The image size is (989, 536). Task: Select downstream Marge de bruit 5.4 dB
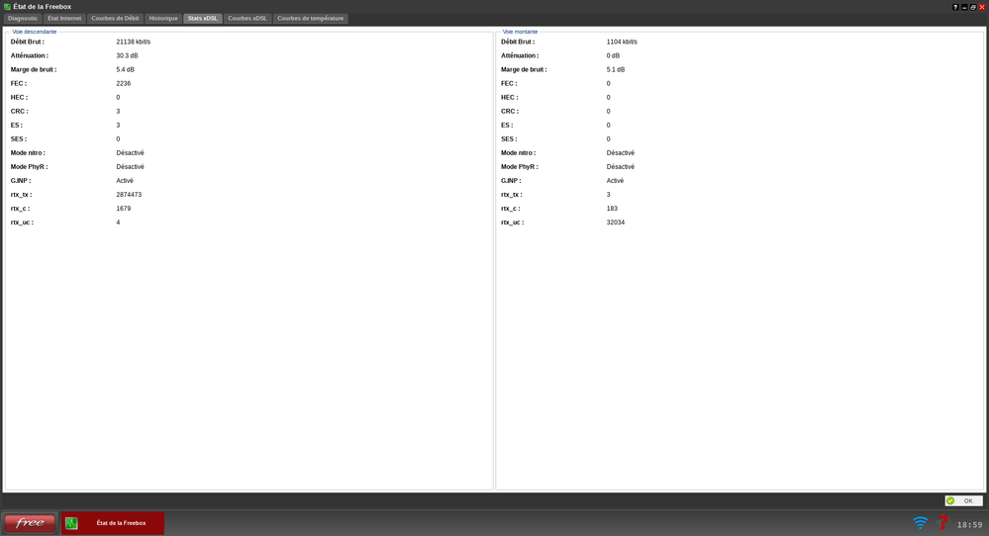[125, 70]
